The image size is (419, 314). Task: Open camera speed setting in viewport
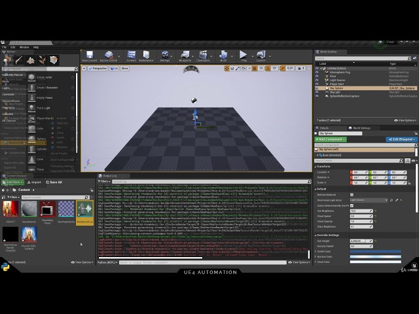[301, 69]
